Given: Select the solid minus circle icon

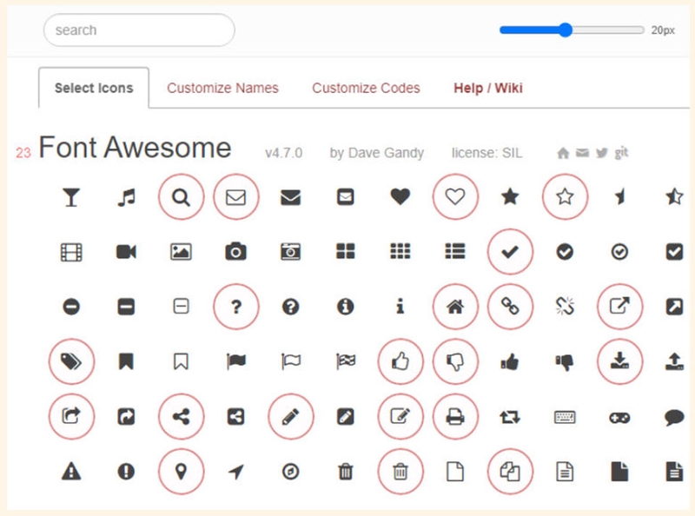Looking at the screenshot, I should (71, 307).
